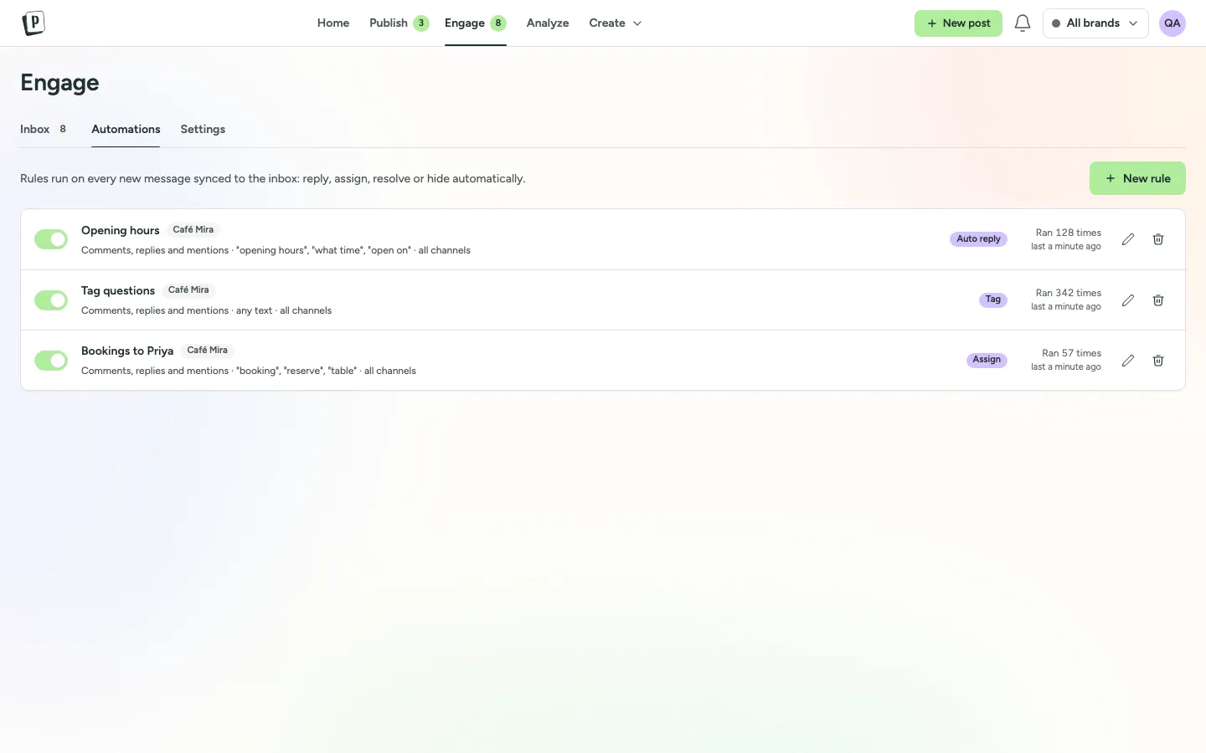The width and height of the screenshot is (1206, 753).
Task: Click the Bookings to Priya rule title
Action: (x=127, y=351)
